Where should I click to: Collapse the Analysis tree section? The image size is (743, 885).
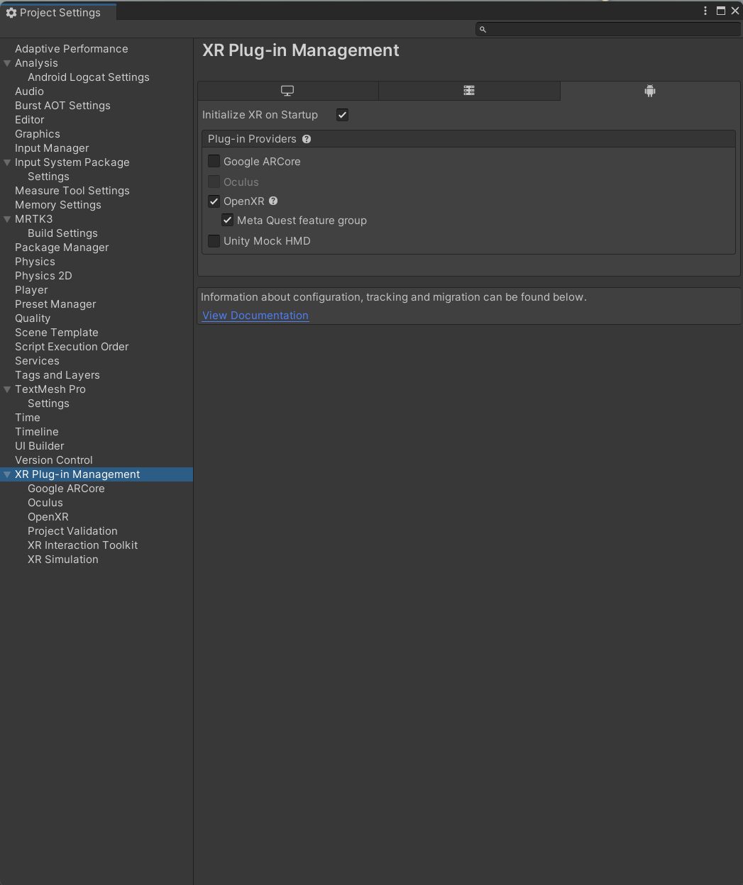pyautogui.click(x=7, y=63)
